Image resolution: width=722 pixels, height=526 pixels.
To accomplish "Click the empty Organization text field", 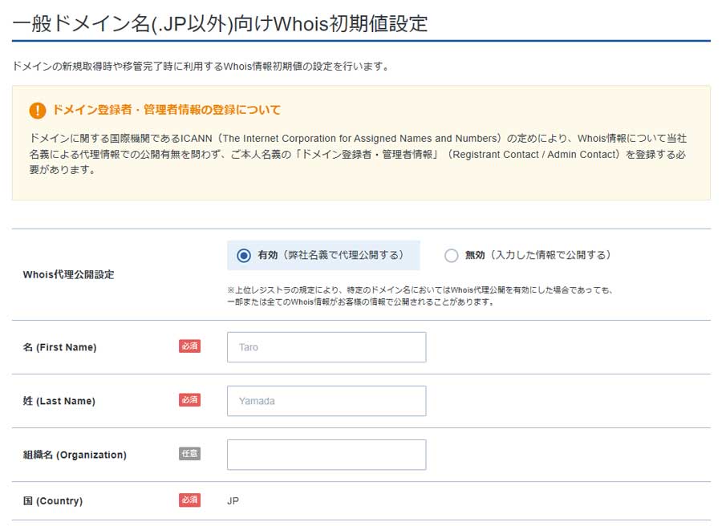I will click(326, 455).
